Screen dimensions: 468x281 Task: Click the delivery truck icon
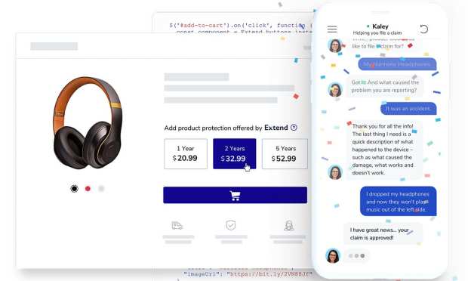pyautogui.click(x=177, y=225)
